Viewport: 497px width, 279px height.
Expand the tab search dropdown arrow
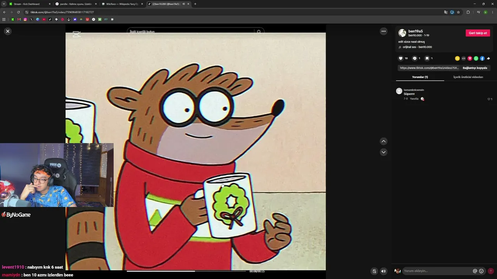[x=4, y=4]
